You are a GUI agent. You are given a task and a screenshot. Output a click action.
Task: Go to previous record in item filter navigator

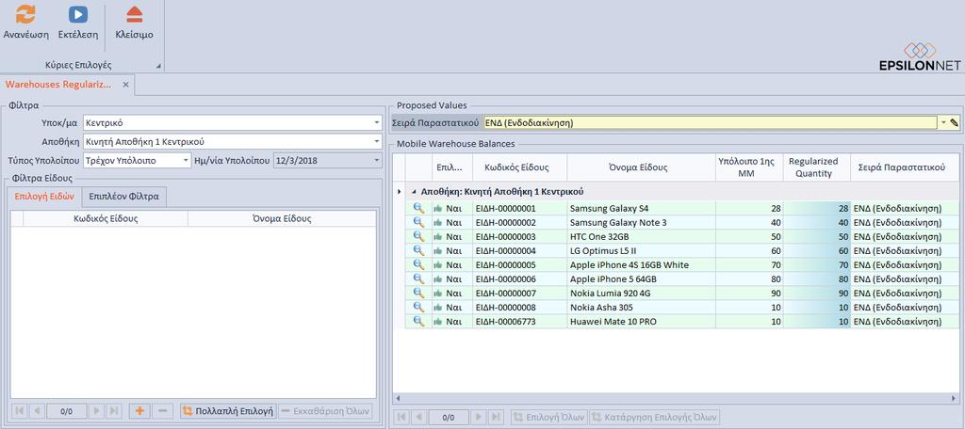point(37,411)
